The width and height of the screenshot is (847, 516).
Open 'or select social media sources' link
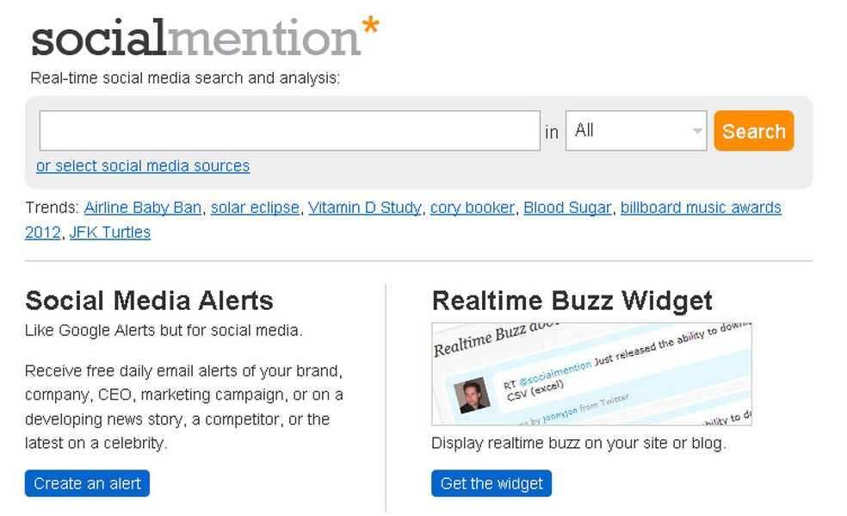(143, 166)
